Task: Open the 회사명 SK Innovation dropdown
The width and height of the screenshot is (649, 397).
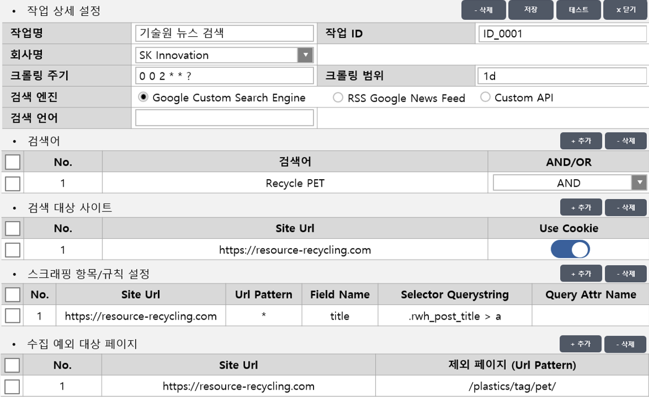Action: 305,55
